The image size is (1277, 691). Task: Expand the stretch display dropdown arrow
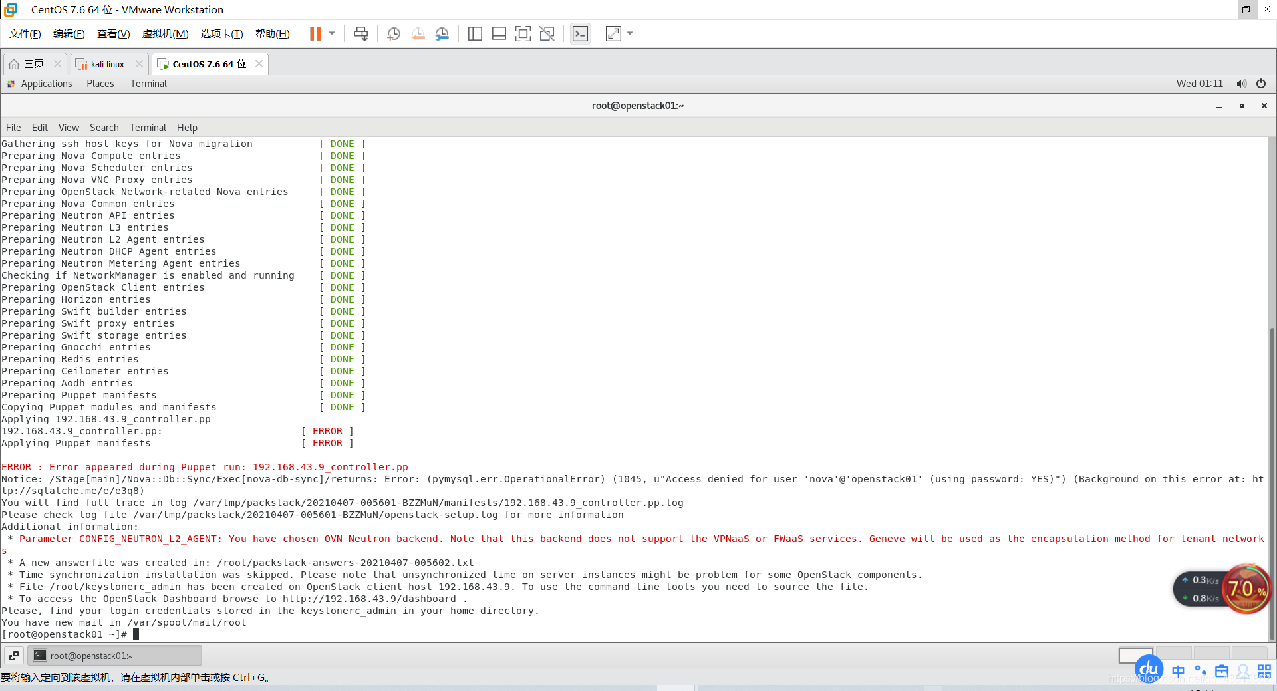(x=630, y=33)
